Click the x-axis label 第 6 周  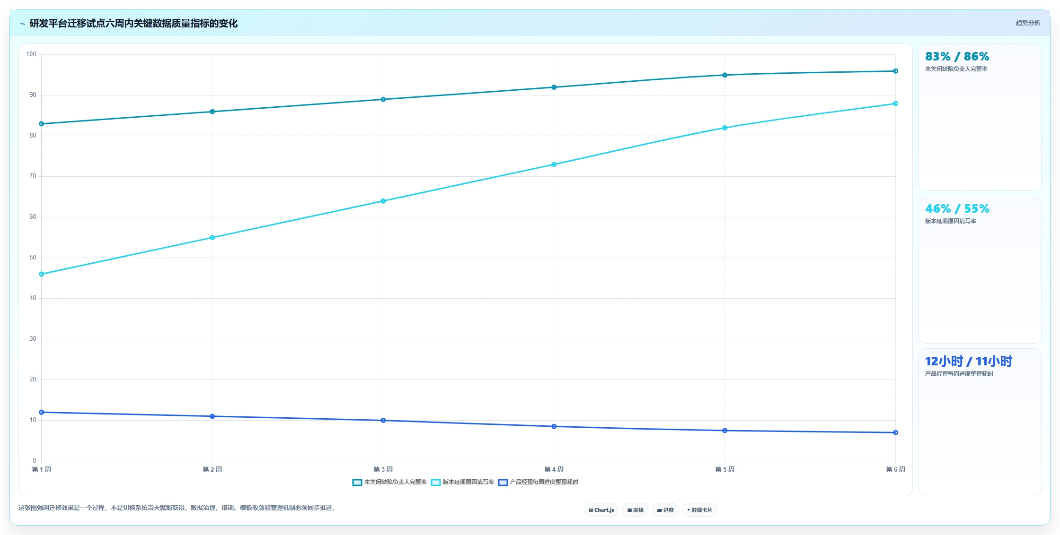coord(895,469)
